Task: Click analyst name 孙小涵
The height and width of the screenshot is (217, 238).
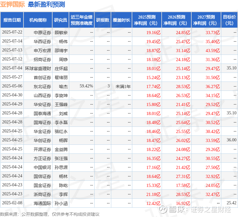Action: coord(61,203)
